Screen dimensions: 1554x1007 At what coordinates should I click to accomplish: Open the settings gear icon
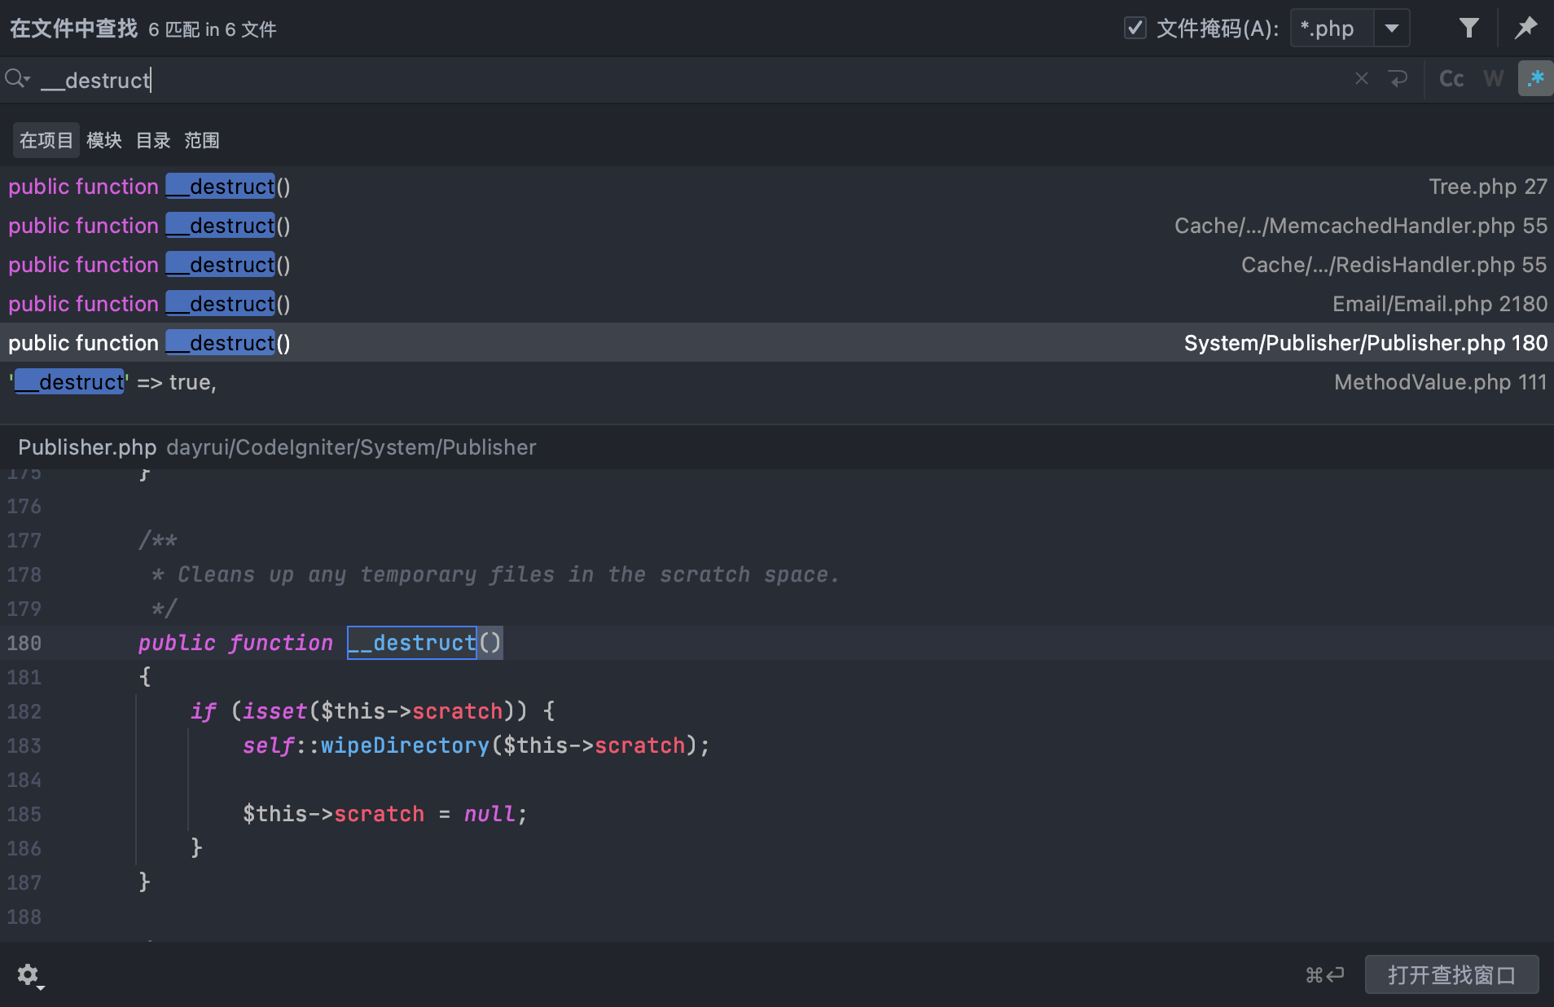click(x=29, y=975)
